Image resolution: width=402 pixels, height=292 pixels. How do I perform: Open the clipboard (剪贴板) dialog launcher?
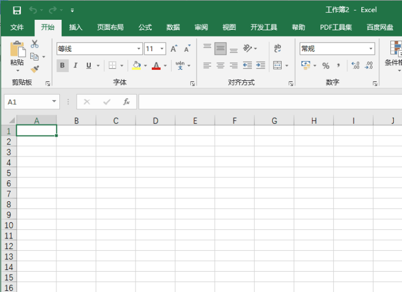coord(48,84)
